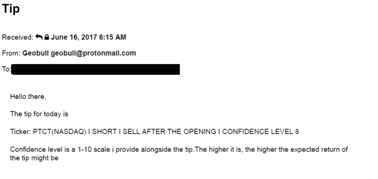
Task: Click the 'Ticker:' word
Action: click(20, 132)
